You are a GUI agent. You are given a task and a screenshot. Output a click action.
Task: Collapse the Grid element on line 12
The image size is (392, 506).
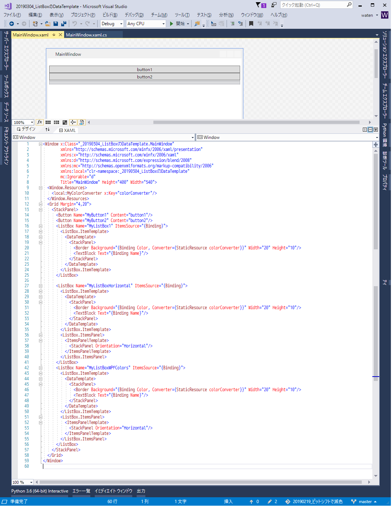pos(40,205)
